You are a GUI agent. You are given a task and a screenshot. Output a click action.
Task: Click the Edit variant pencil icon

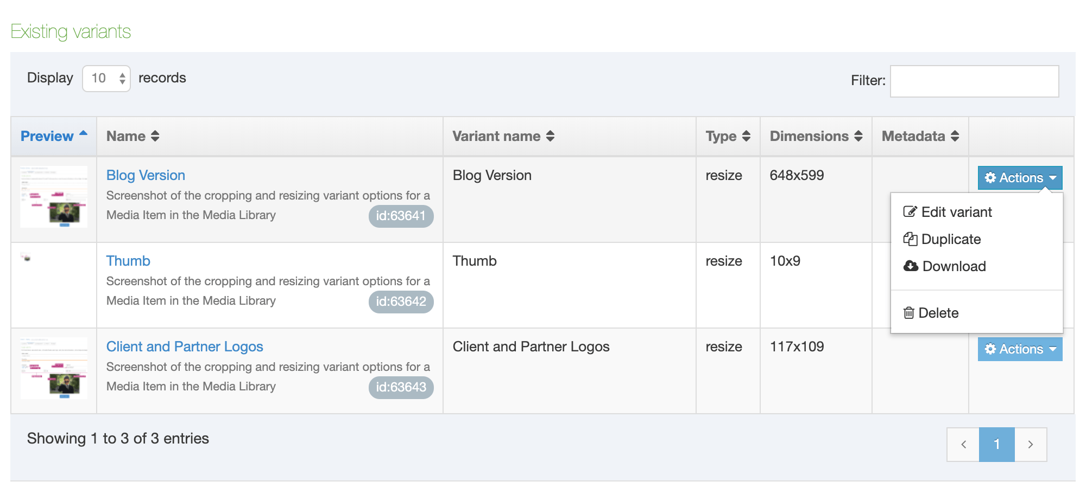point(910,212)
